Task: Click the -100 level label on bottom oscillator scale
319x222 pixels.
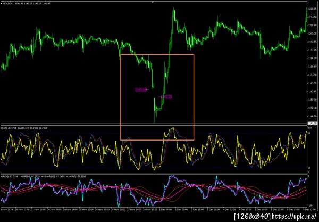Action: pos(310,205)
